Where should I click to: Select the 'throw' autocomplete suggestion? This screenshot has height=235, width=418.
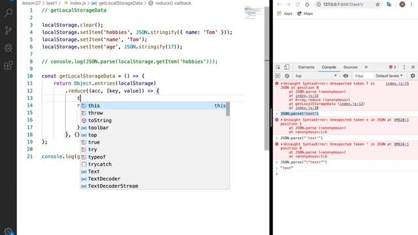[x=153, y=113]
